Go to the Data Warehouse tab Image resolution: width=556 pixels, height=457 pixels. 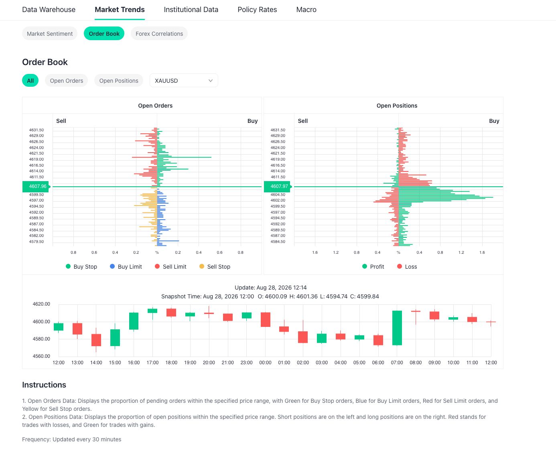[x=49, y=10]
